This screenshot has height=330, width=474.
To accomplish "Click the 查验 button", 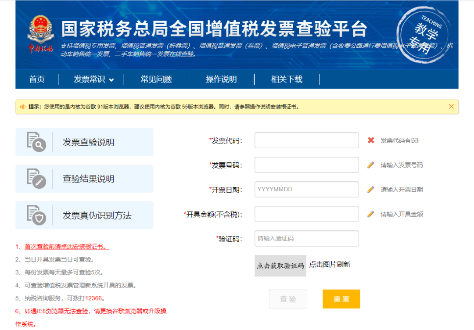I will pos(288,298).
